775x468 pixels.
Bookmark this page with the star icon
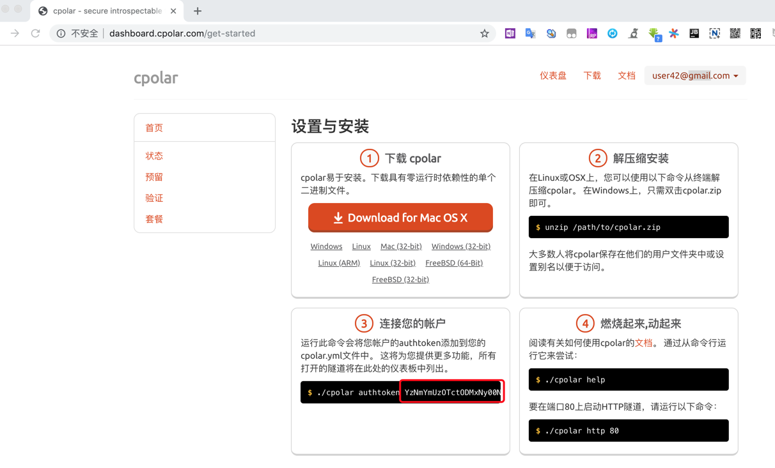pyautogui.click(x=485, y=33)
